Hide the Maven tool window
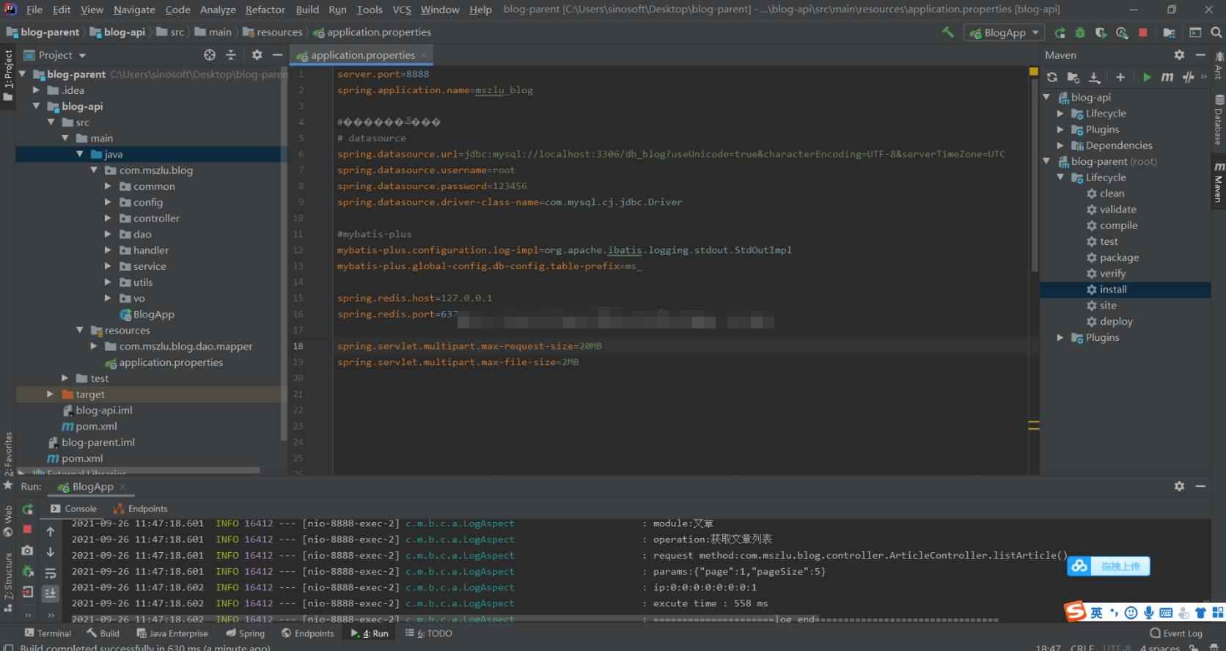This screenshot has width=1226, height=651. point(1200,55)
